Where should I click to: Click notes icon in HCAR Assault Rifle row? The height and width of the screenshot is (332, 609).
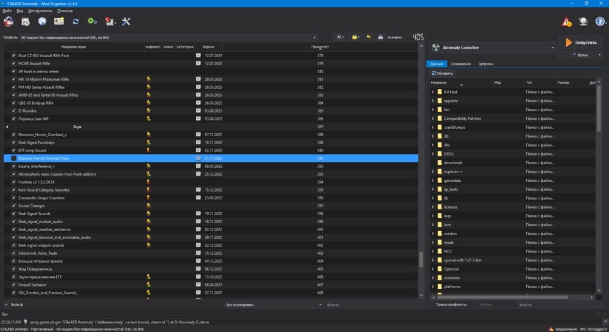[x=198, y=63]
